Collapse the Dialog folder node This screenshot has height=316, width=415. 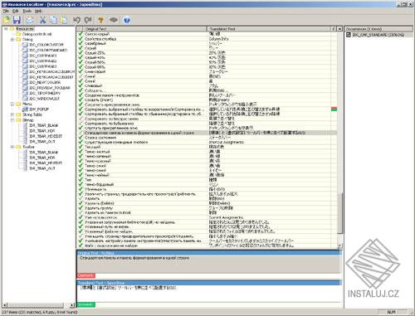(x=12, y=40)
